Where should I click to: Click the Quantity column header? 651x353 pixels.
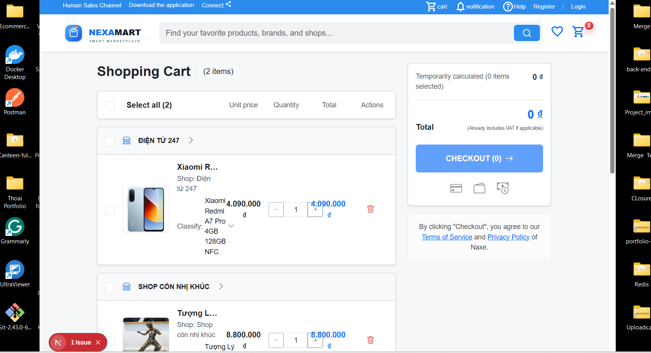click(286, 105)
